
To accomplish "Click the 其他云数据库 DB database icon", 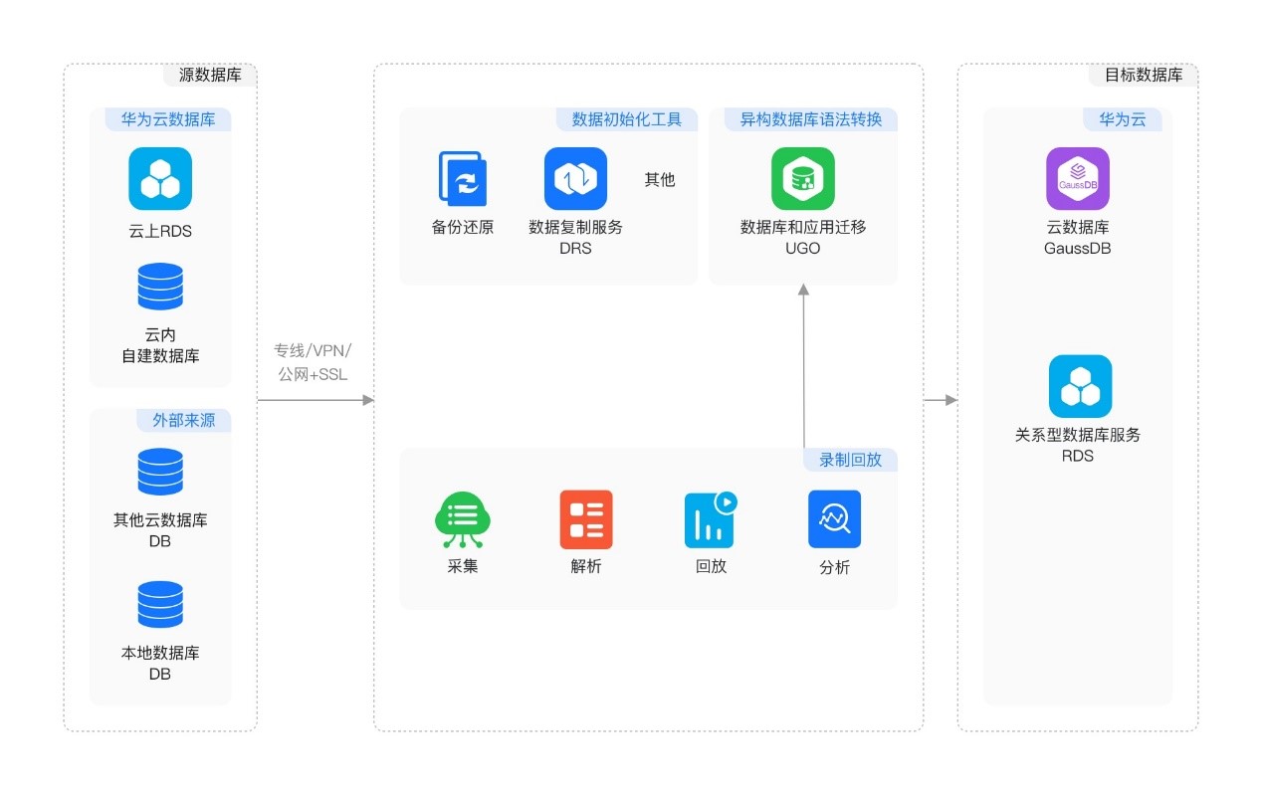I will coord(160,472).
